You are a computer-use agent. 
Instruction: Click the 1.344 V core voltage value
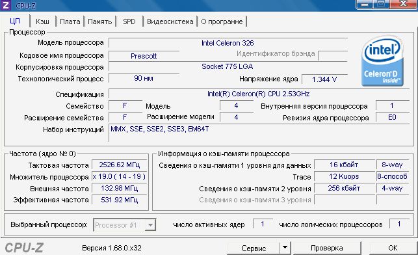pos(324,79)
